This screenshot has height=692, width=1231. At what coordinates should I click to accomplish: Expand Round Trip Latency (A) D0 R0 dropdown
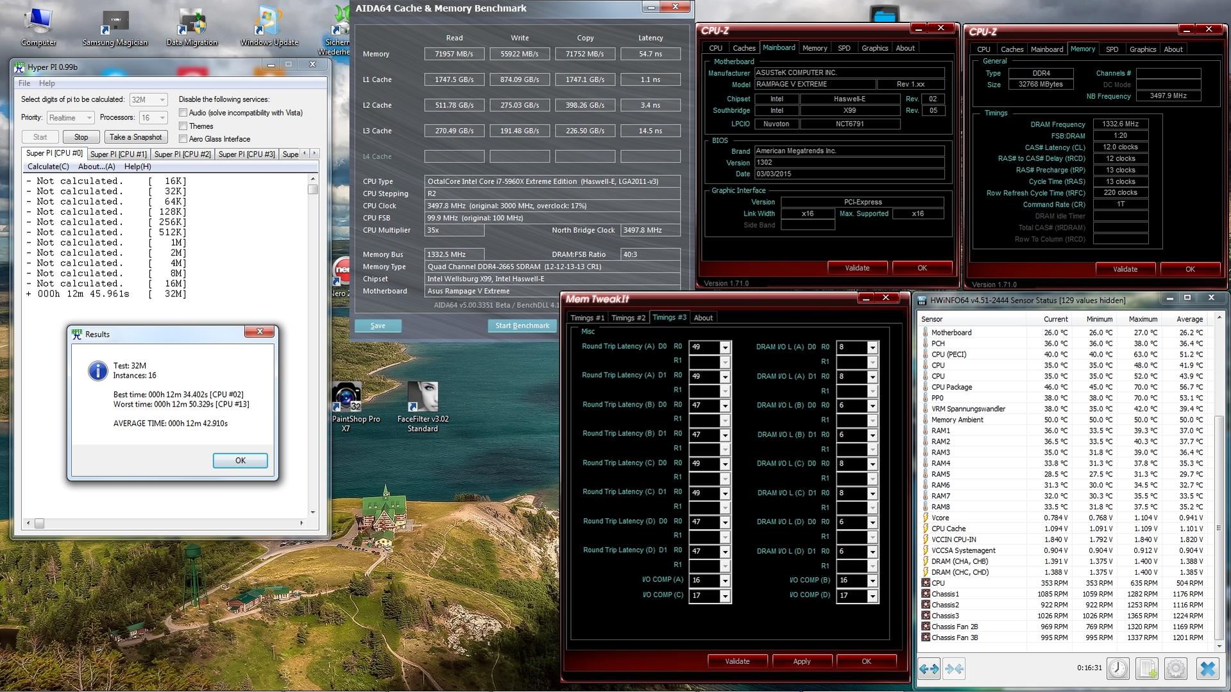pos(725,348)
